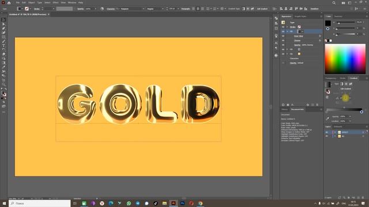Click Inner Glow effect link
The width and height of the screenshot is (369, 207).
[x=299, y=36]
